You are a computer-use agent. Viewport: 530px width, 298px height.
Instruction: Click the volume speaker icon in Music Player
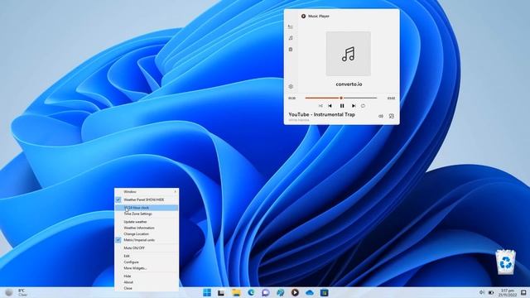click(x=381, y=116)
